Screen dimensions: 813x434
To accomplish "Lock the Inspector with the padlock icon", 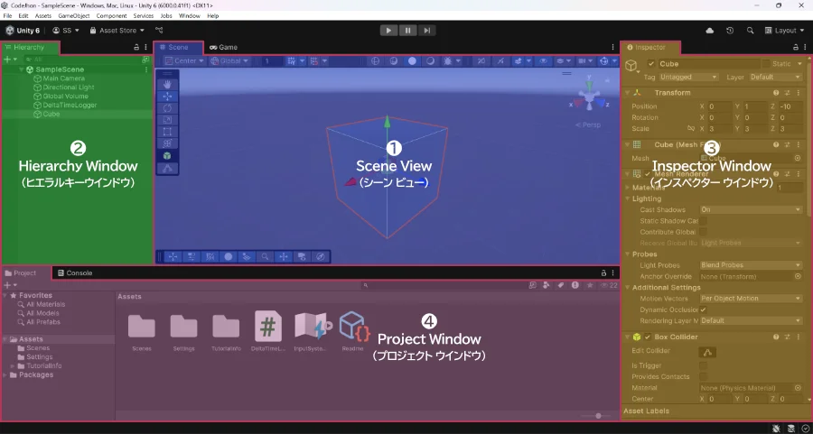I will pyautogui.click(x=789, y=46).
